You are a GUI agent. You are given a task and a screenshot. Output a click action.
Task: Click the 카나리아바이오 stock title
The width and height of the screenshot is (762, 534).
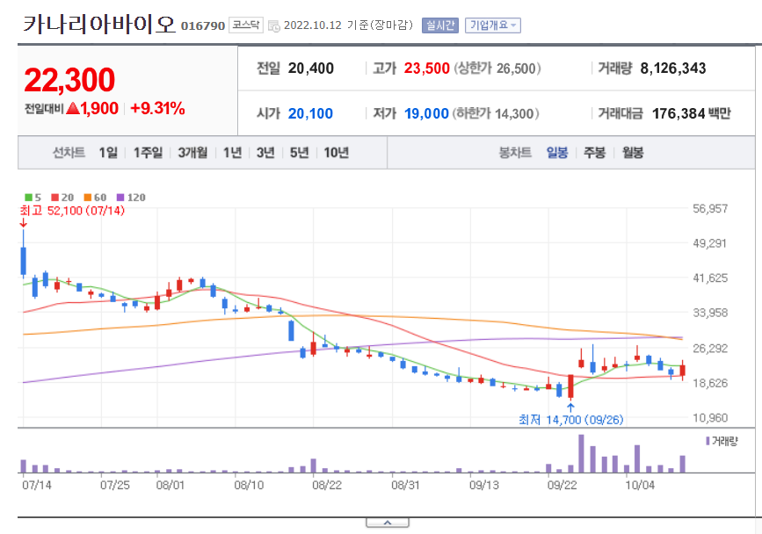[99, 25]
